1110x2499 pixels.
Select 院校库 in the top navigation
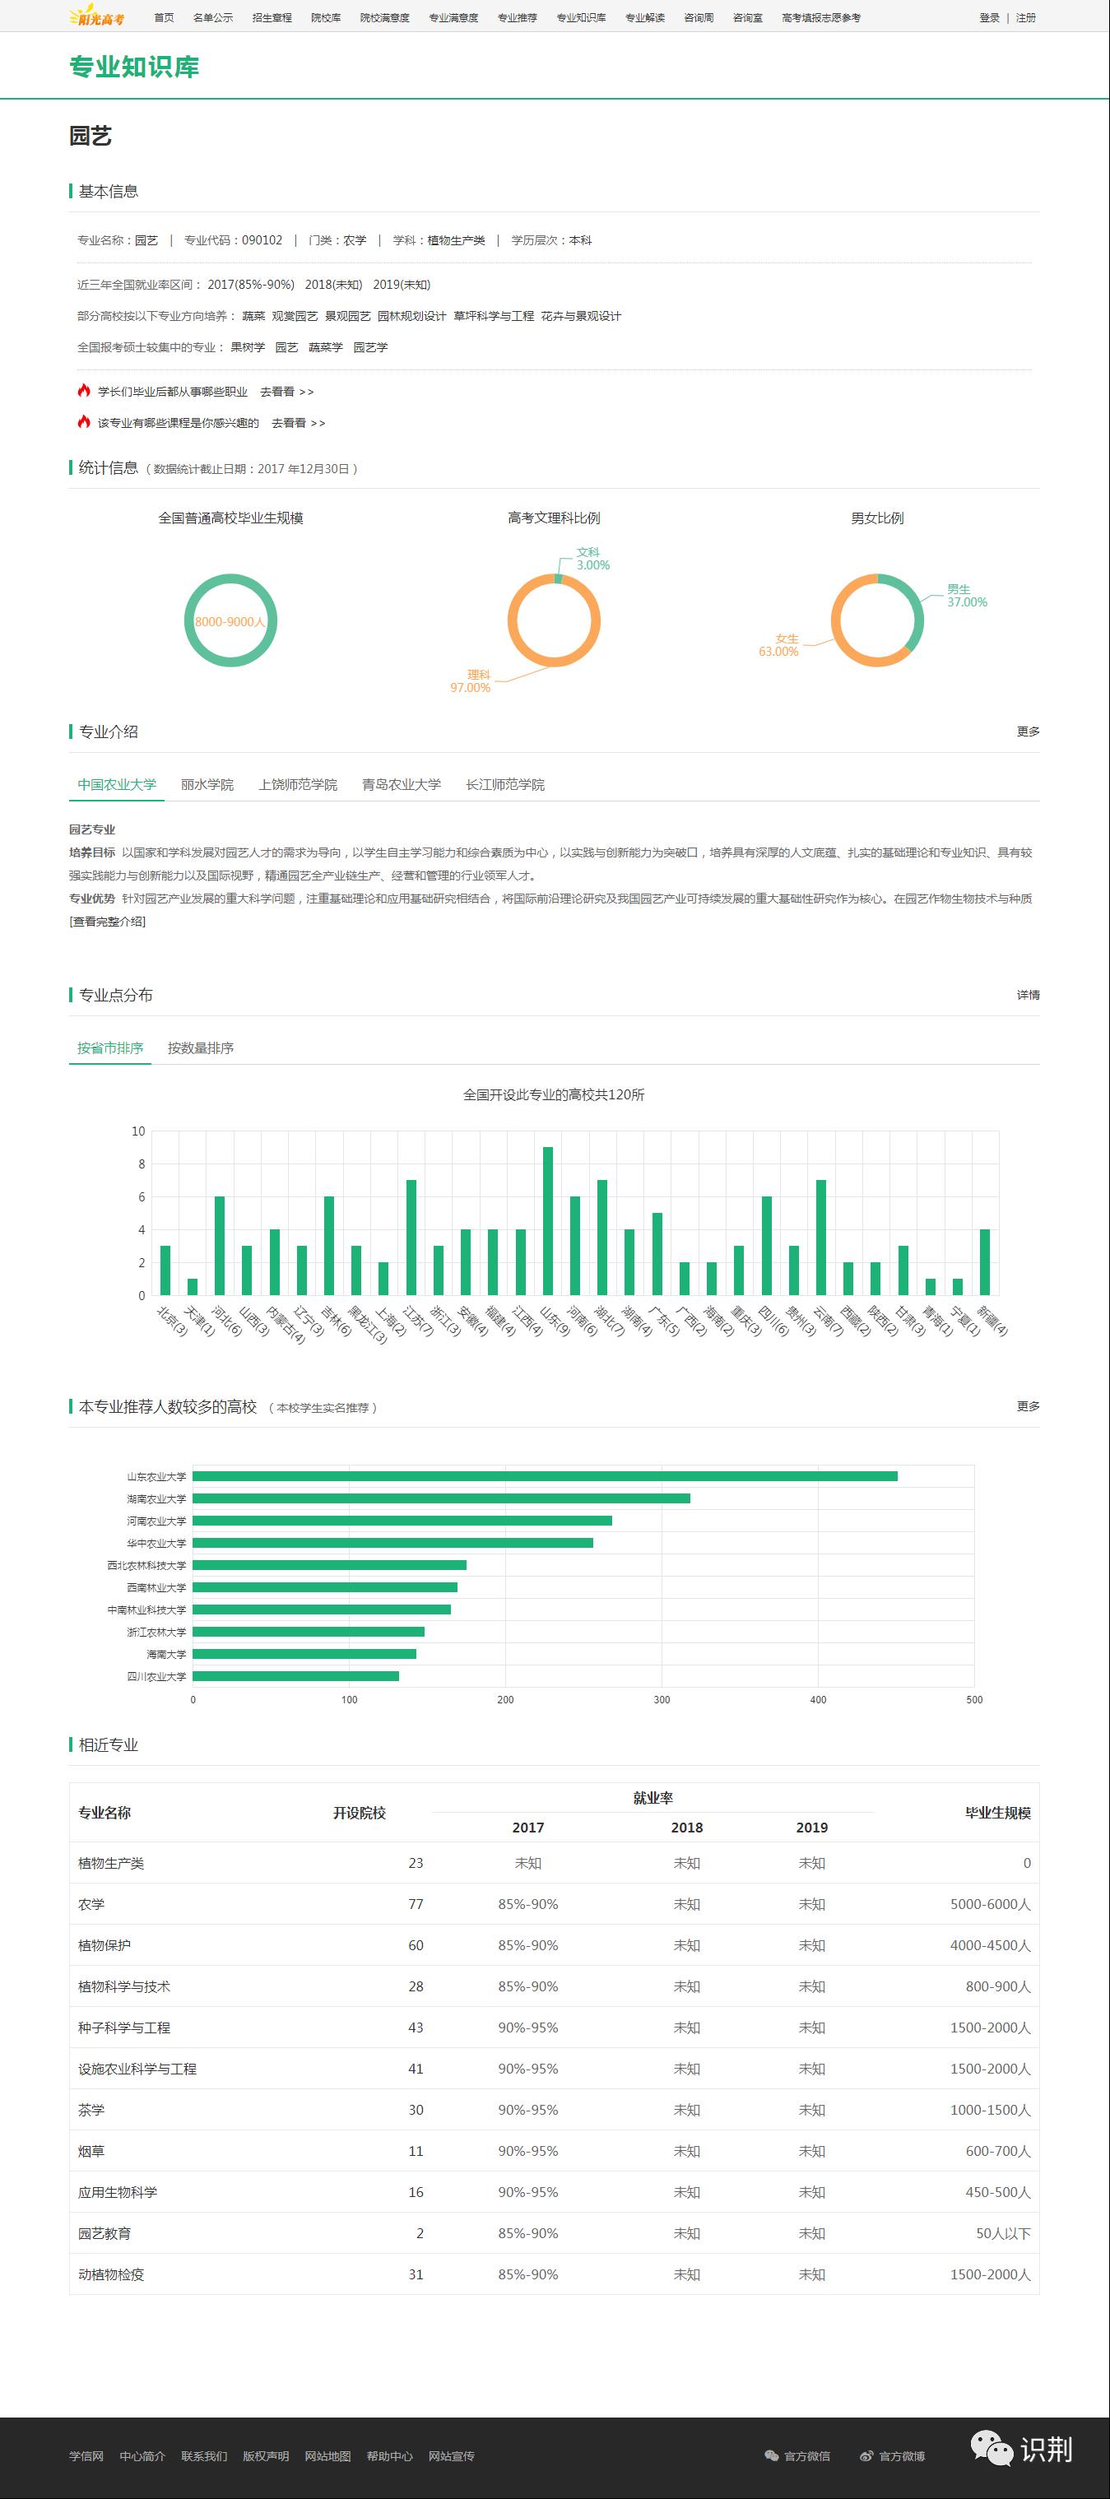(326, 17)
